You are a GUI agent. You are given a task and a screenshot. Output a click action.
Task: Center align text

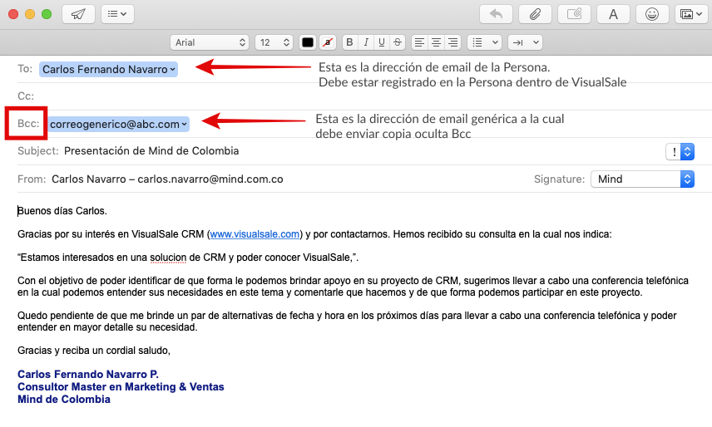click(436, 42)
